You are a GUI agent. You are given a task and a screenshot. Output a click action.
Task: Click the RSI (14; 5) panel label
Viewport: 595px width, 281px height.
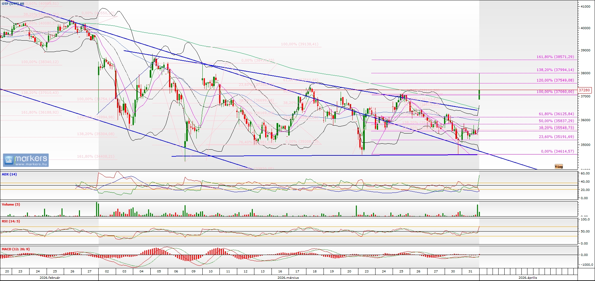(x=11, y=221)
